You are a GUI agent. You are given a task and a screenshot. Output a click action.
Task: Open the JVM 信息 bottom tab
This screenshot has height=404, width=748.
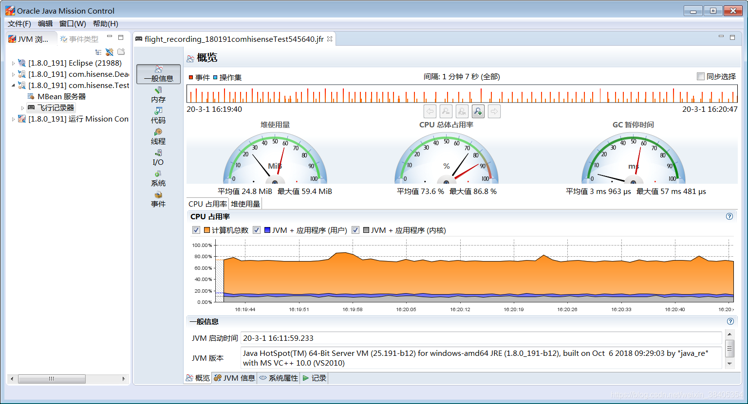coord(235,378)
